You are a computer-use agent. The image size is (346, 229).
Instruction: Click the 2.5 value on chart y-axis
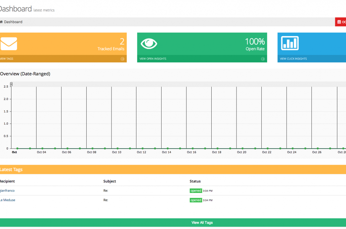pyautogui.click(x=6, y=87)
